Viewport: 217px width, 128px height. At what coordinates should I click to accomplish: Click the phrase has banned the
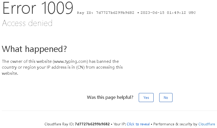(x=104, y=61)
